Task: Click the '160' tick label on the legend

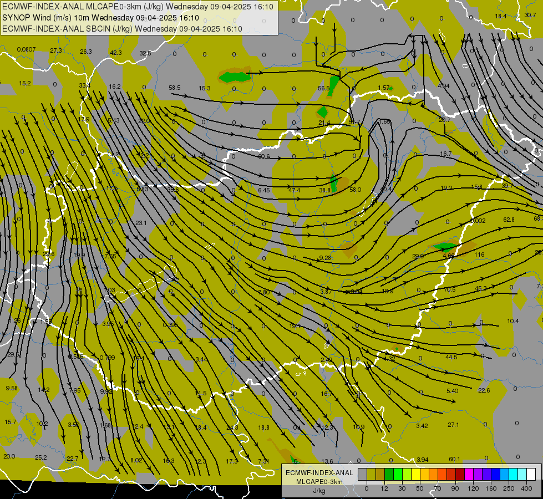Action: tap(491, 488)
